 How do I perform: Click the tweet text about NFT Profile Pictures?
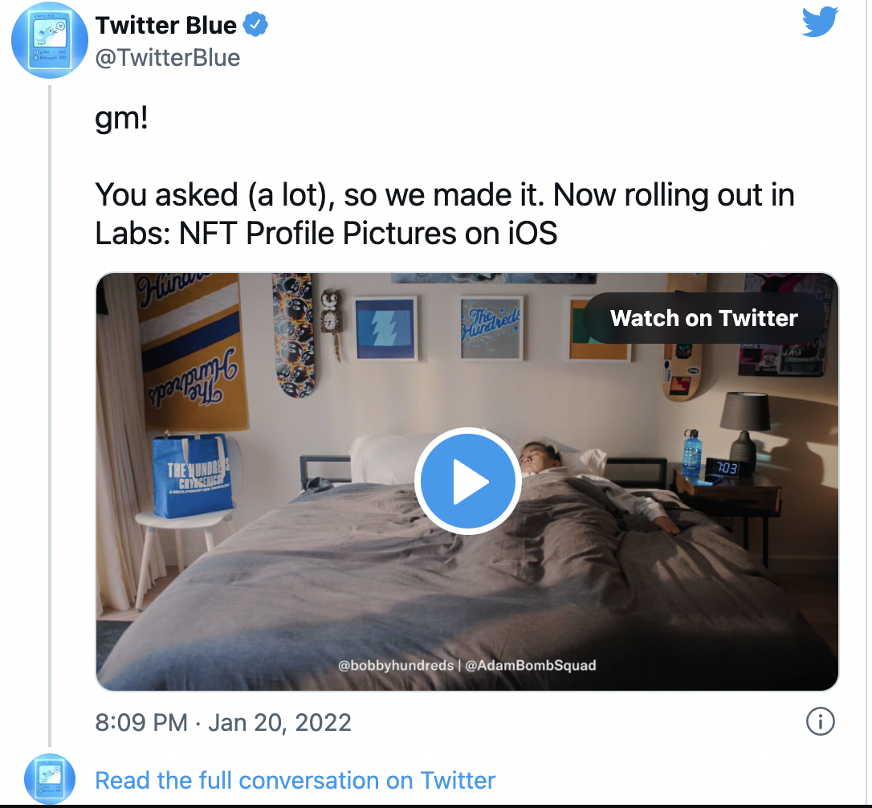click(445, 214)
